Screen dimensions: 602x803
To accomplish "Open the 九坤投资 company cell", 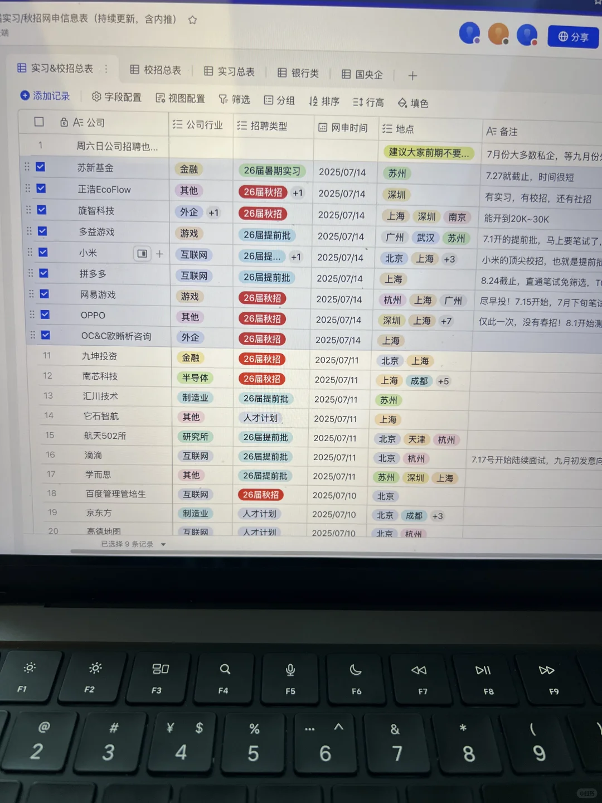I will 99,356.
